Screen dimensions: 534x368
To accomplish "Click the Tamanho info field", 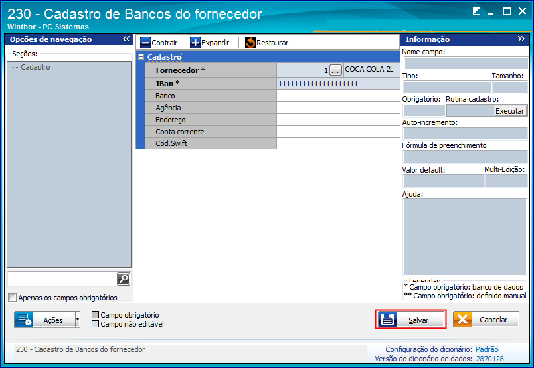I will [x=510, y=87].
